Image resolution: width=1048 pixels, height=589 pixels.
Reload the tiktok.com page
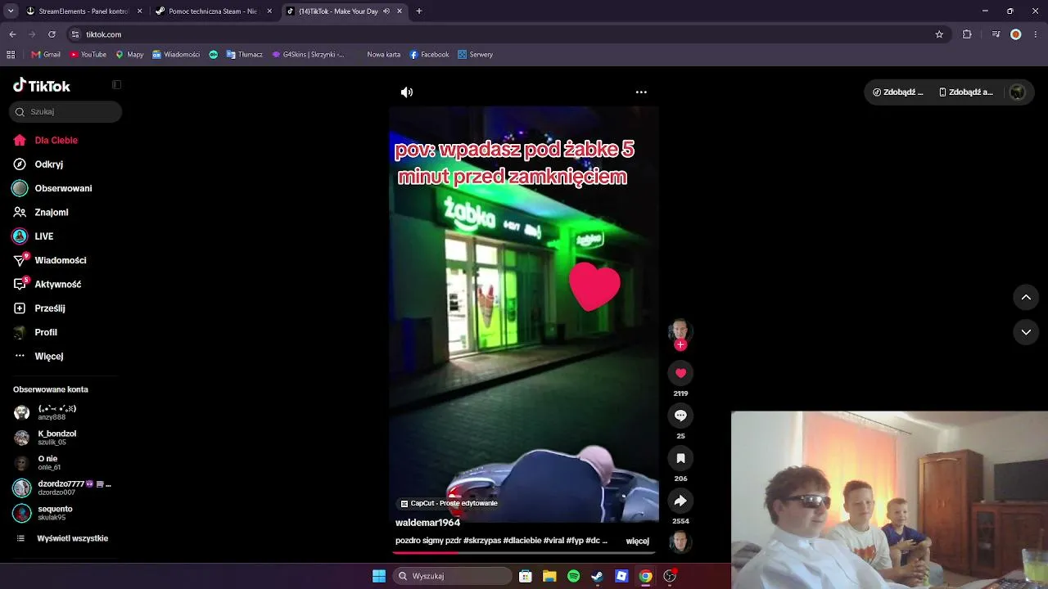tap(52, 34)
